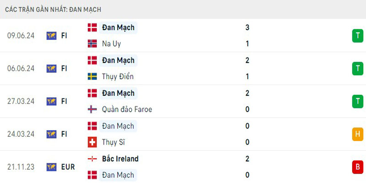The image size is (366, 183).
Task: Click competition icon for 24.03.24 match
Action: point(51,134)
